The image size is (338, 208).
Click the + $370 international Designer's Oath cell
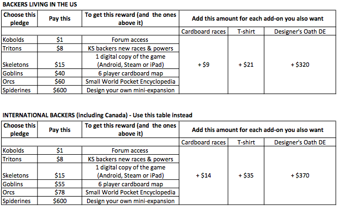(300, 175)
